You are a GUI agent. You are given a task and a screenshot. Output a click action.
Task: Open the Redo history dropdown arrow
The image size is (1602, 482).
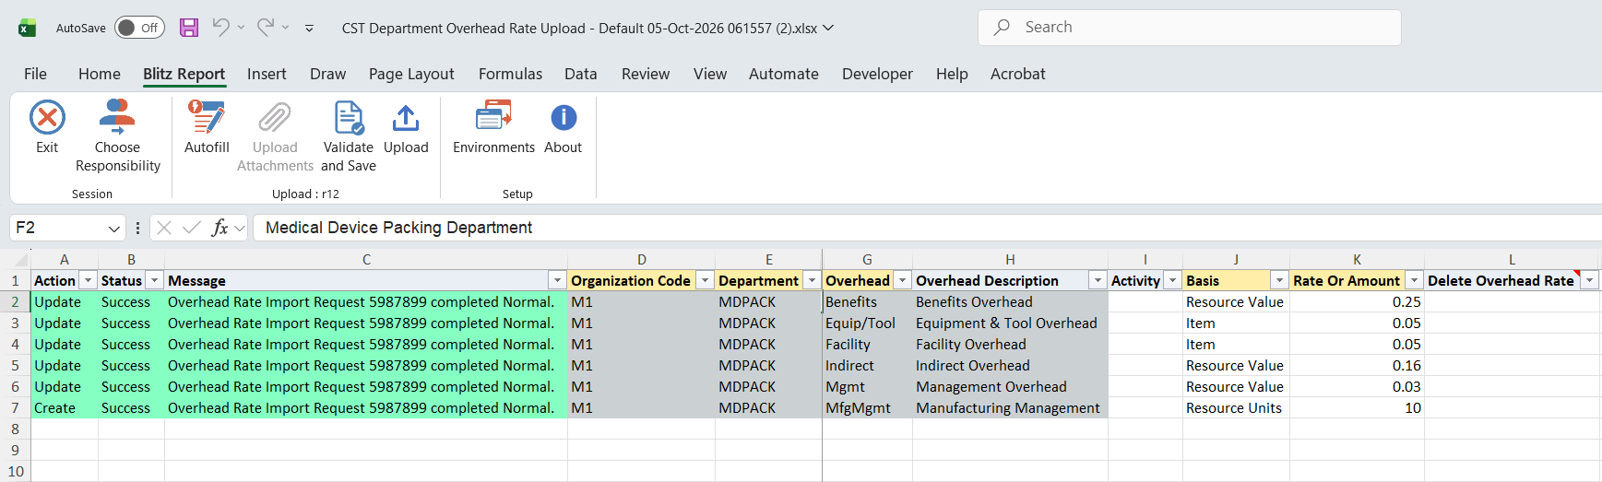click(x=285, y=28)
